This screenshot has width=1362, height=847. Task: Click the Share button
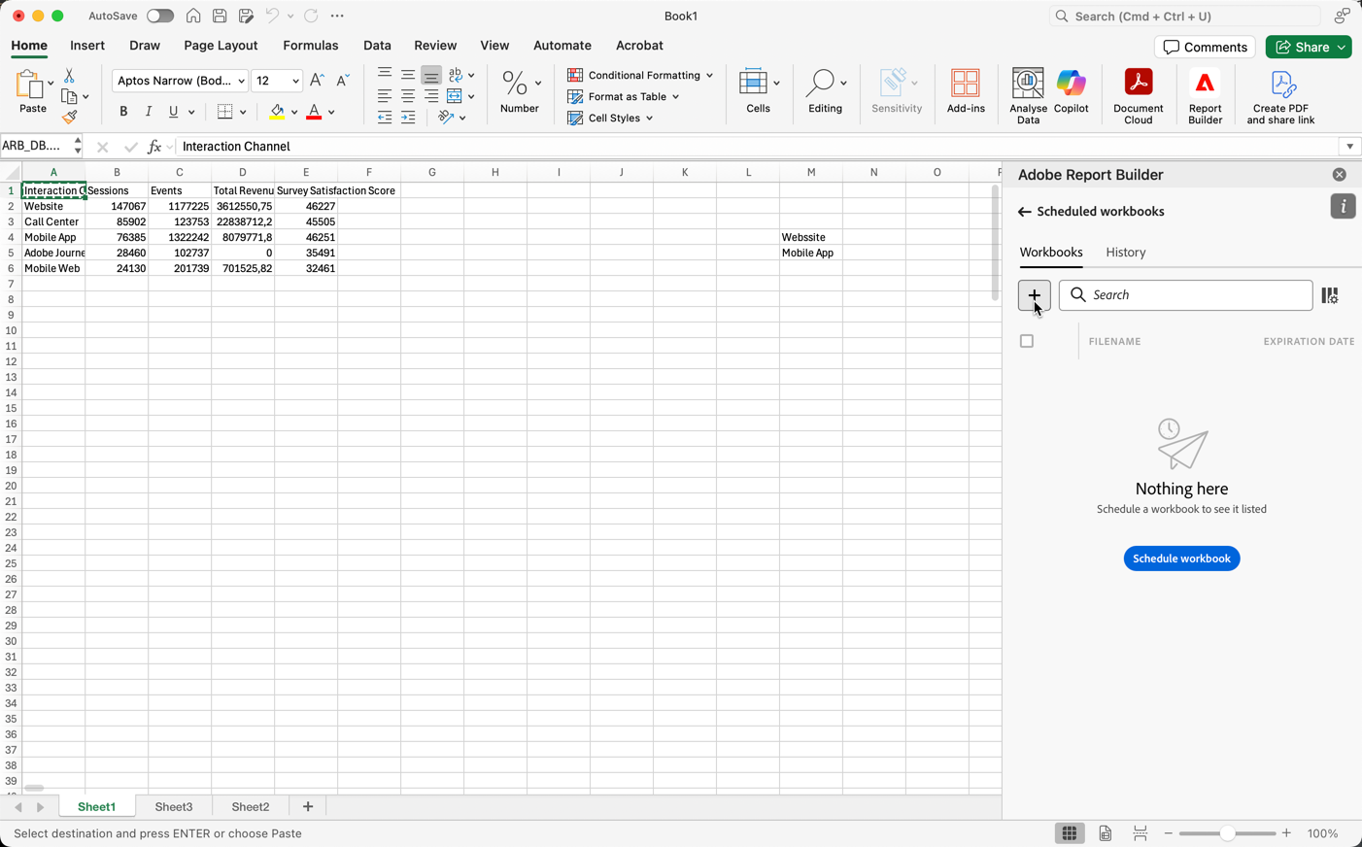coord(1308,47)
